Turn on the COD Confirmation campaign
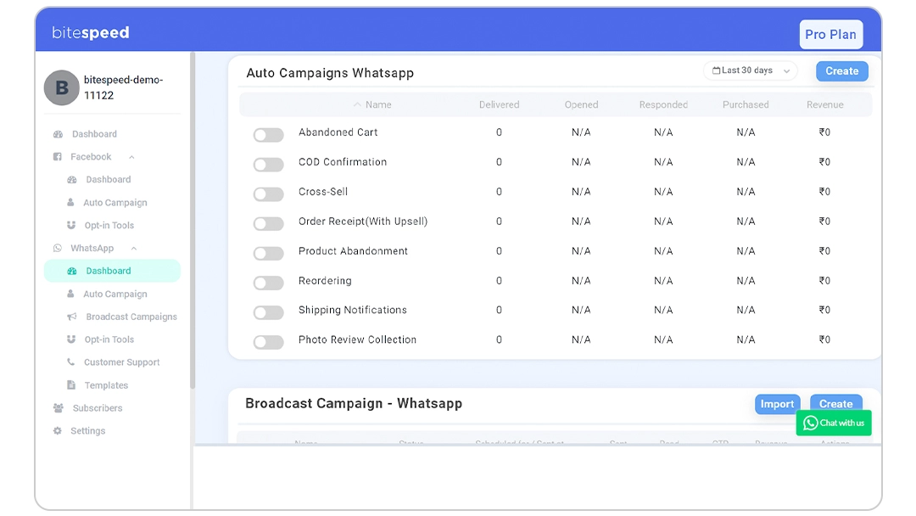Screen dimensions: 916x516 (x=268, y=165)
